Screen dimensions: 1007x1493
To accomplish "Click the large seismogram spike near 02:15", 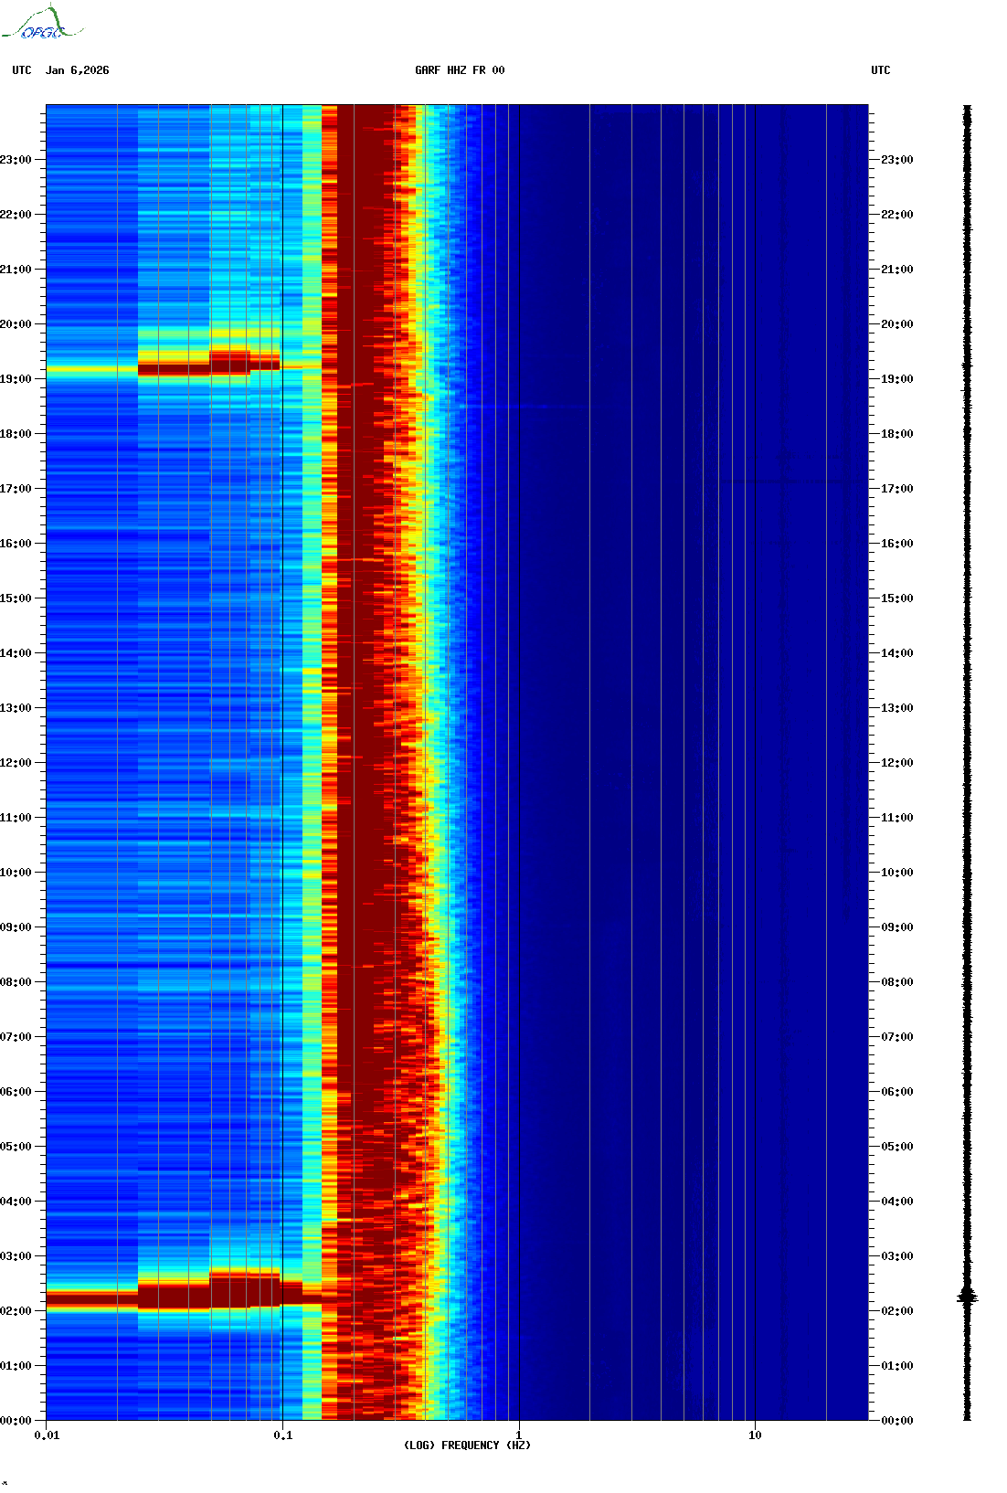I will point(967,1297).
